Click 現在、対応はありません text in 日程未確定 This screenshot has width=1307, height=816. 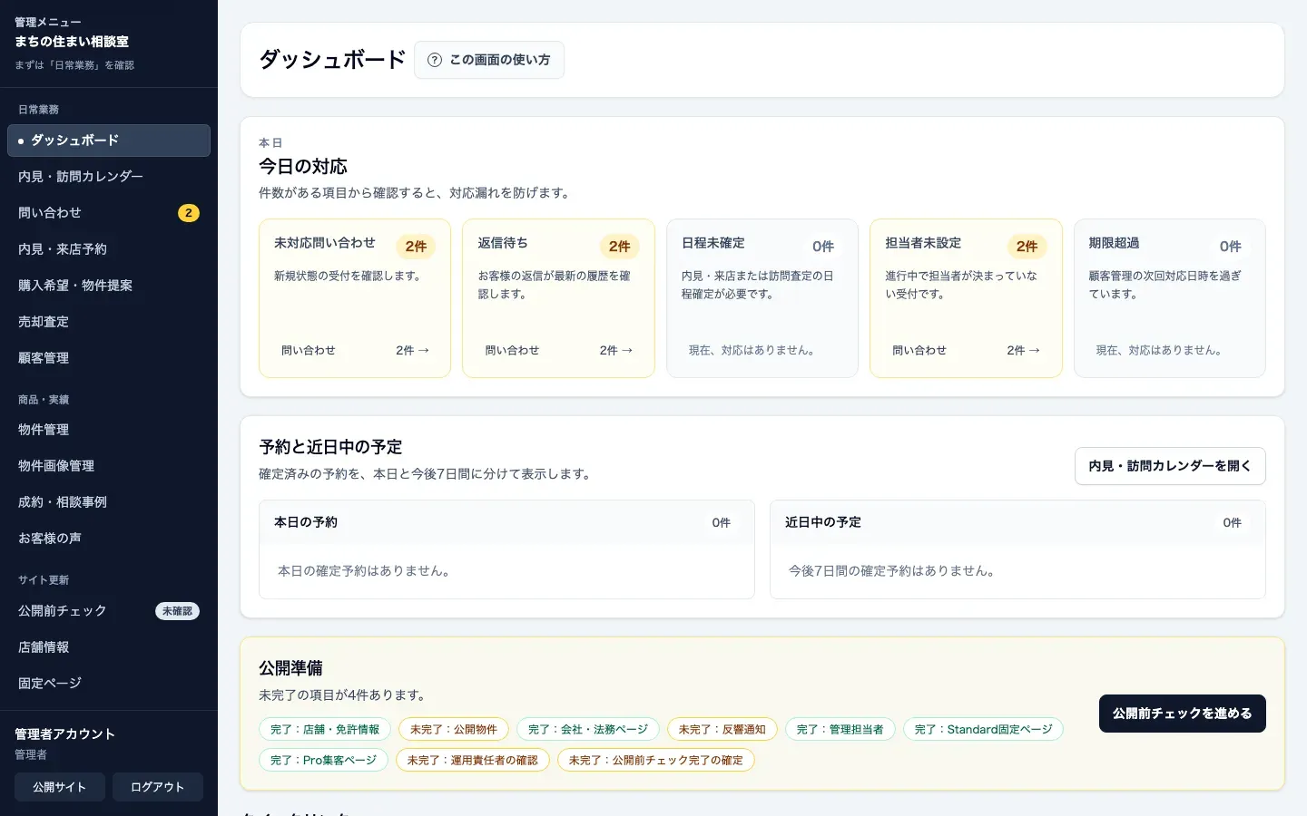[752, 350]
